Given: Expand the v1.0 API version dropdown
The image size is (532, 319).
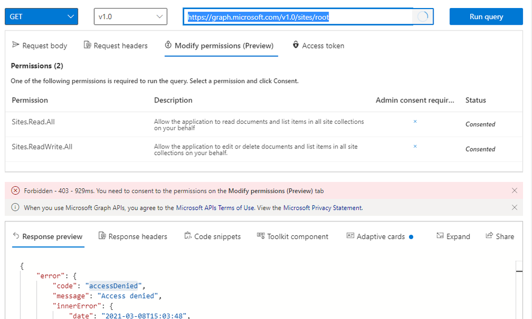Looking at the screenshot, I should coord(130,17).
